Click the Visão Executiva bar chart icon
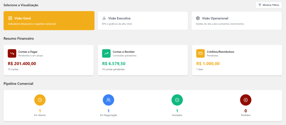This screenshot has width=286, height=125. (104, 18)
